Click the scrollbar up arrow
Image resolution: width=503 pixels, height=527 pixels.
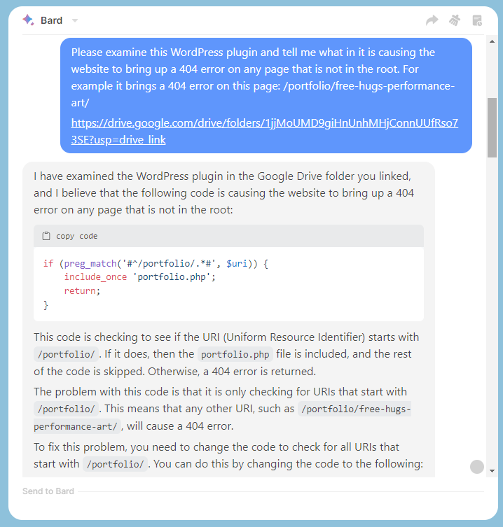click(492, 41)
